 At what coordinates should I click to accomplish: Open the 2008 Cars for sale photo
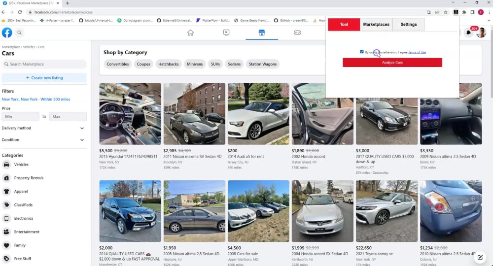click(258, 211)
